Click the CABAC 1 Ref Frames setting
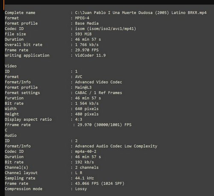214x196 pixels. coord(98,93)
